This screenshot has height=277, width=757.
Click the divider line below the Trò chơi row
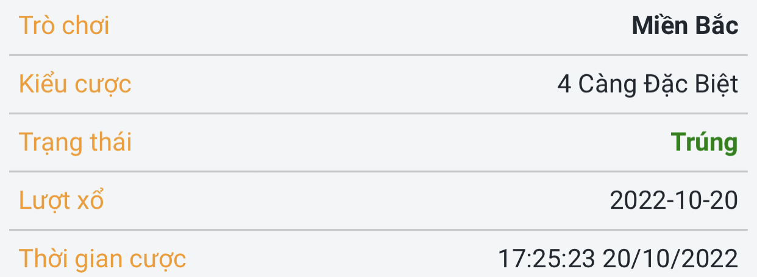click(378, 55)
